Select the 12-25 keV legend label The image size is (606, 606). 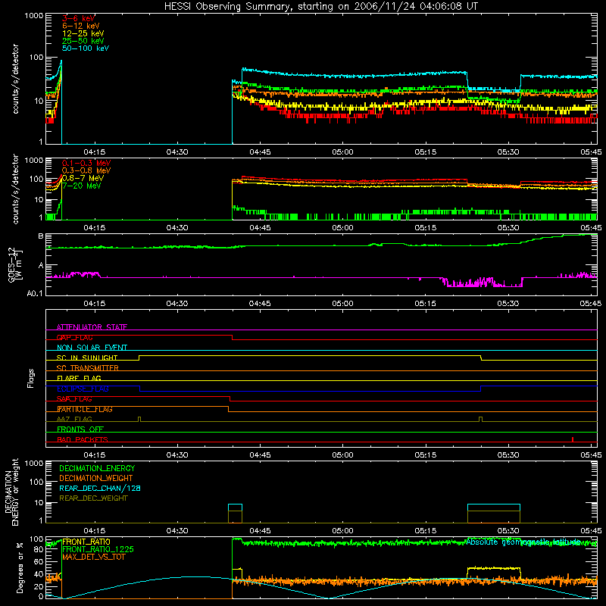tap(83, 33)
